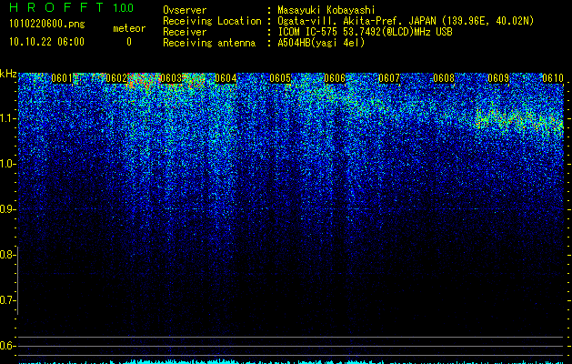This screenshot has height=364, width=572.
Task: Click the 0603 time marker
Action: click(171, 78)
